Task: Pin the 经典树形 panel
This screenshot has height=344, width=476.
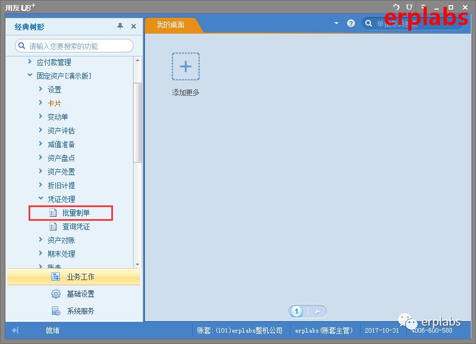Action: (120, 26)
